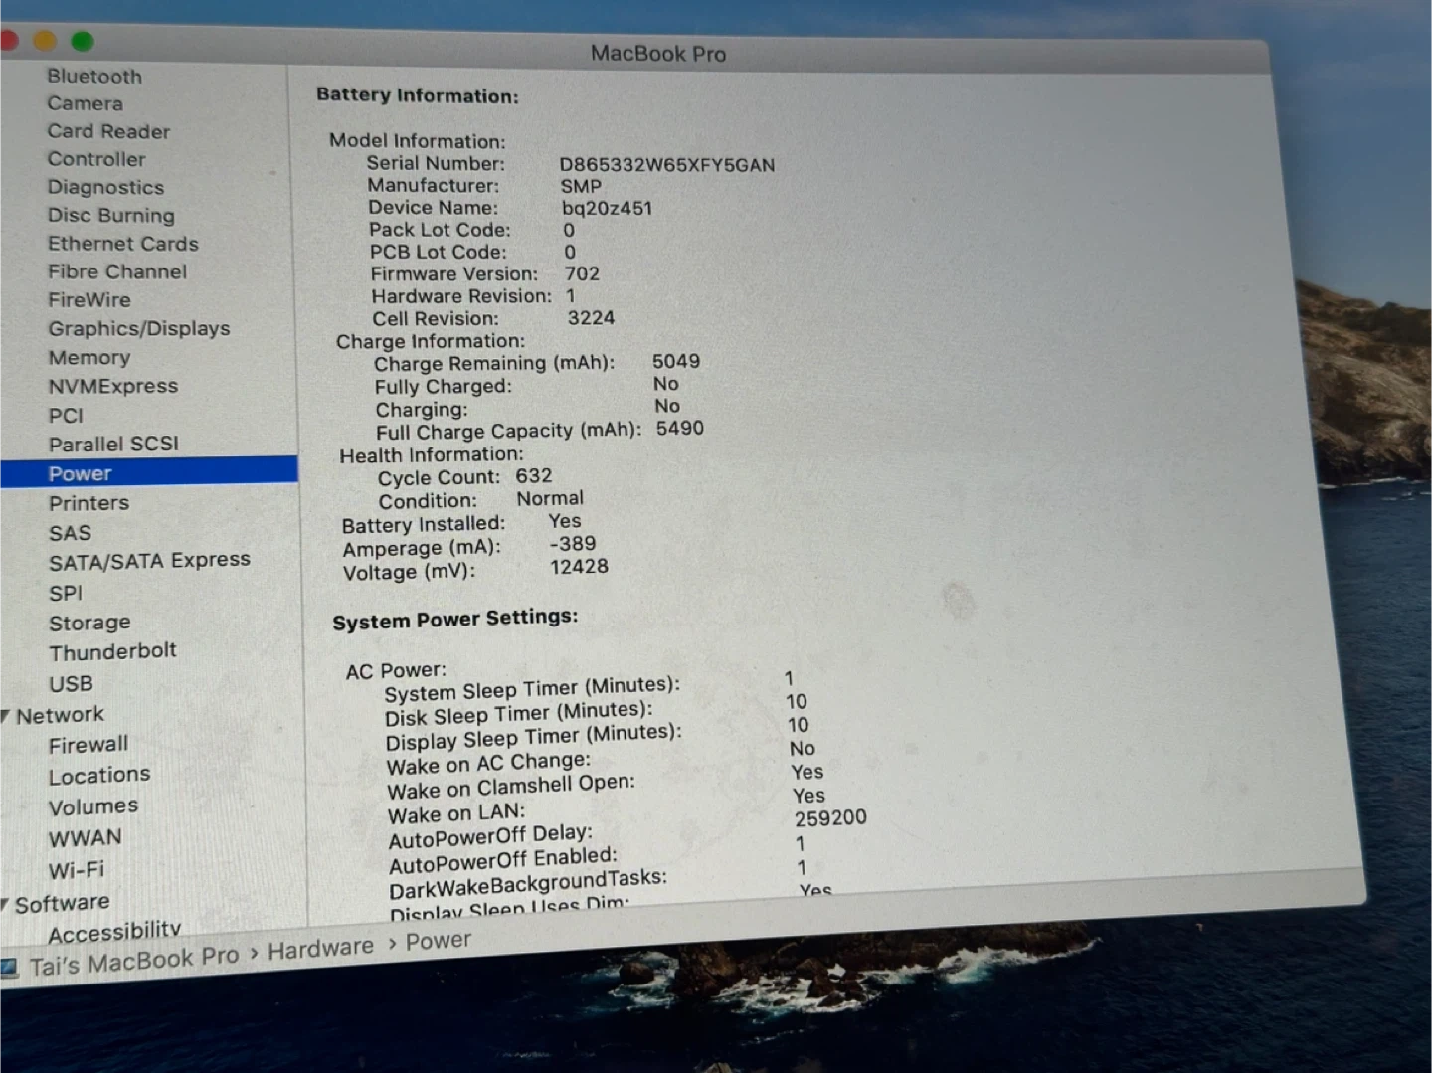Select Graphics/Displays in the sidebar
The height and width of the screenshot is (1073, 1432).
139,329
